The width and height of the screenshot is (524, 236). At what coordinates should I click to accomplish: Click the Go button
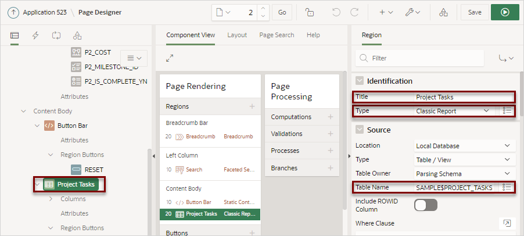click(x=282, y=12)
